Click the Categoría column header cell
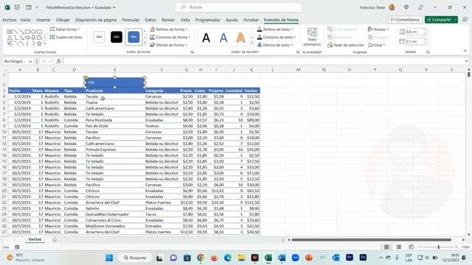The image size is (472, 265). pyautogui.click(x=162, y=91)
